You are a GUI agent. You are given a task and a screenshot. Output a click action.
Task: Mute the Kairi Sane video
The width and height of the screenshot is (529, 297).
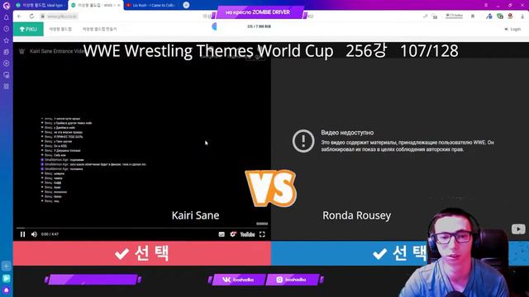(x=34, y=234)
